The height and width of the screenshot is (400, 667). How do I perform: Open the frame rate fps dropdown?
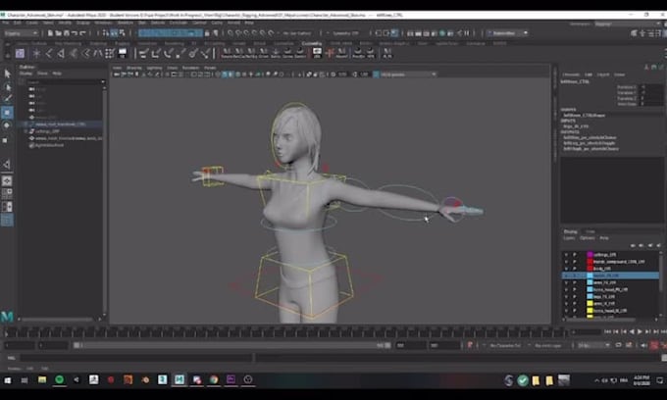[x=593, y=346]
